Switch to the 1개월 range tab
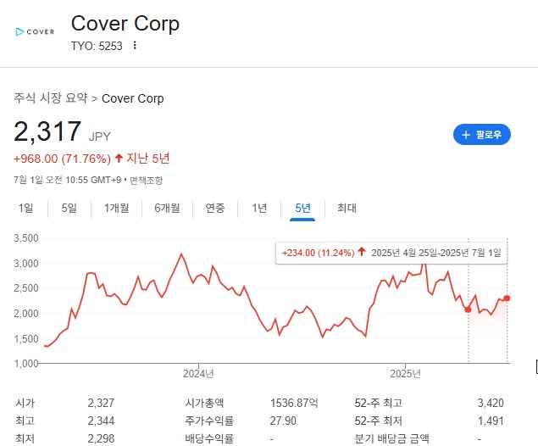Screen dimensions: 538x446 point(116,208)
